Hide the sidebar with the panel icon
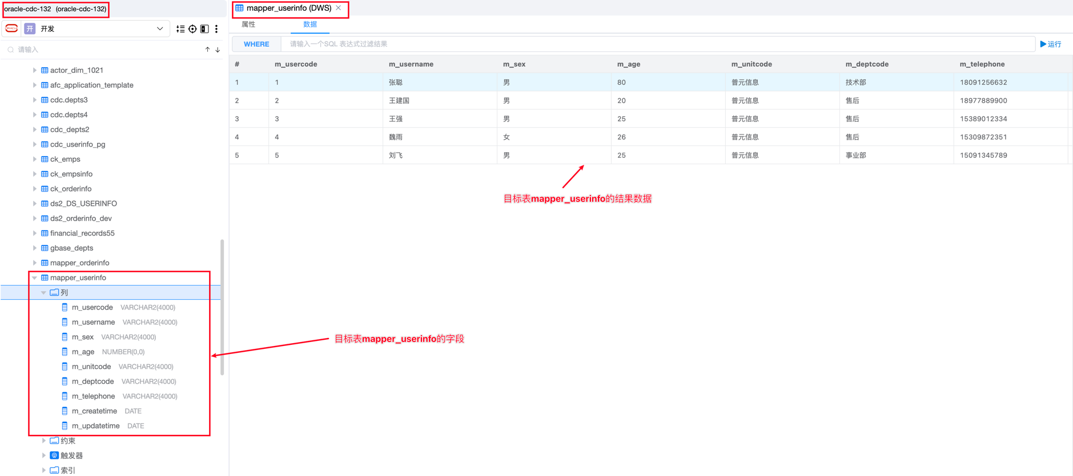 pos(204,29)
